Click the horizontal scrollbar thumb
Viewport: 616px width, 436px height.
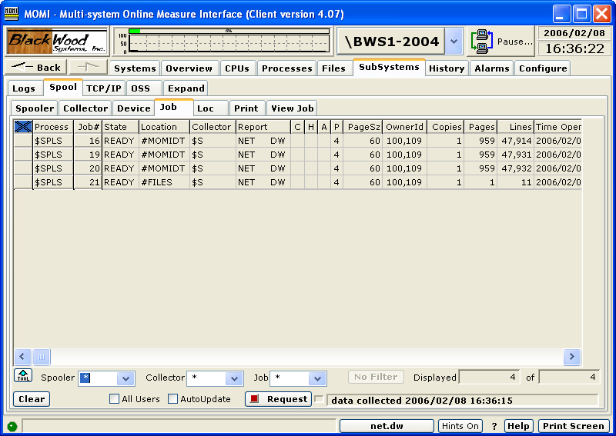click(42, 357)
